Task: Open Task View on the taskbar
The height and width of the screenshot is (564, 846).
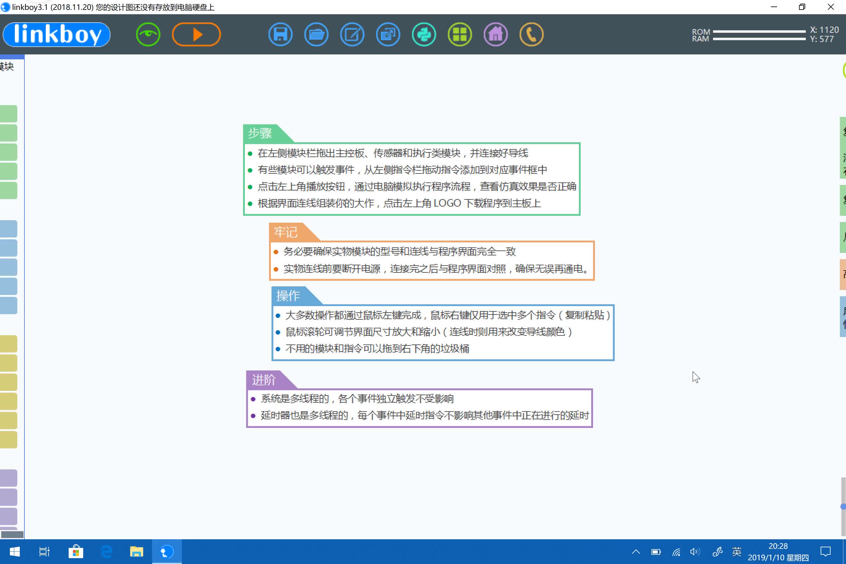Action: point(44,551)
